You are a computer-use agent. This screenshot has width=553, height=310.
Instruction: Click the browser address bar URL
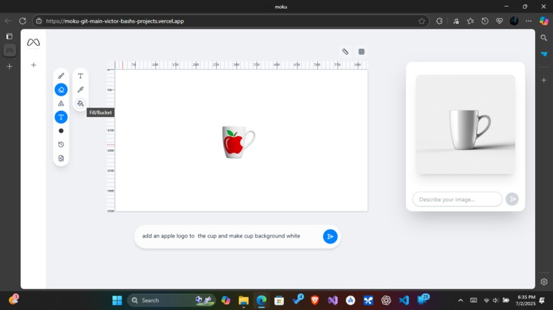tap(115, 21)
